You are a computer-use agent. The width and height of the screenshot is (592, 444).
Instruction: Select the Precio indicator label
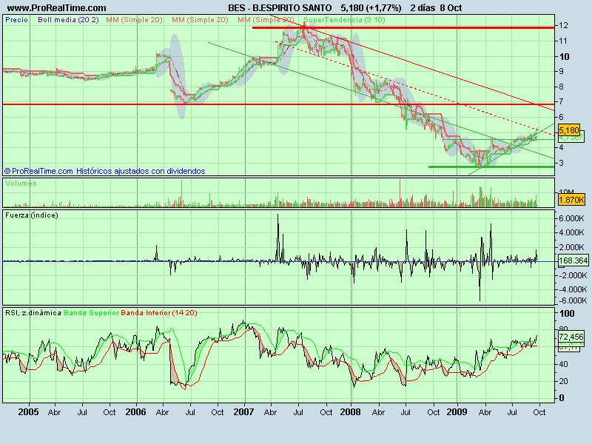point(16,20)
